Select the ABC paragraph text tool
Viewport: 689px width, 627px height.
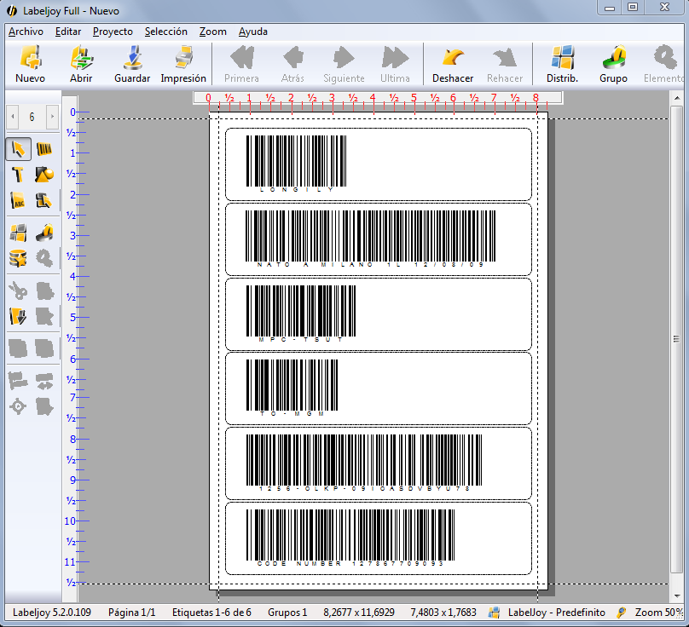click(x=19, y=201)
